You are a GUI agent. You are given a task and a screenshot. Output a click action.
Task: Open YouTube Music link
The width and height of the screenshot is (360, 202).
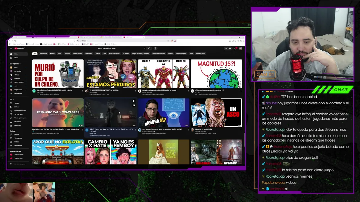tap(18, 155)
